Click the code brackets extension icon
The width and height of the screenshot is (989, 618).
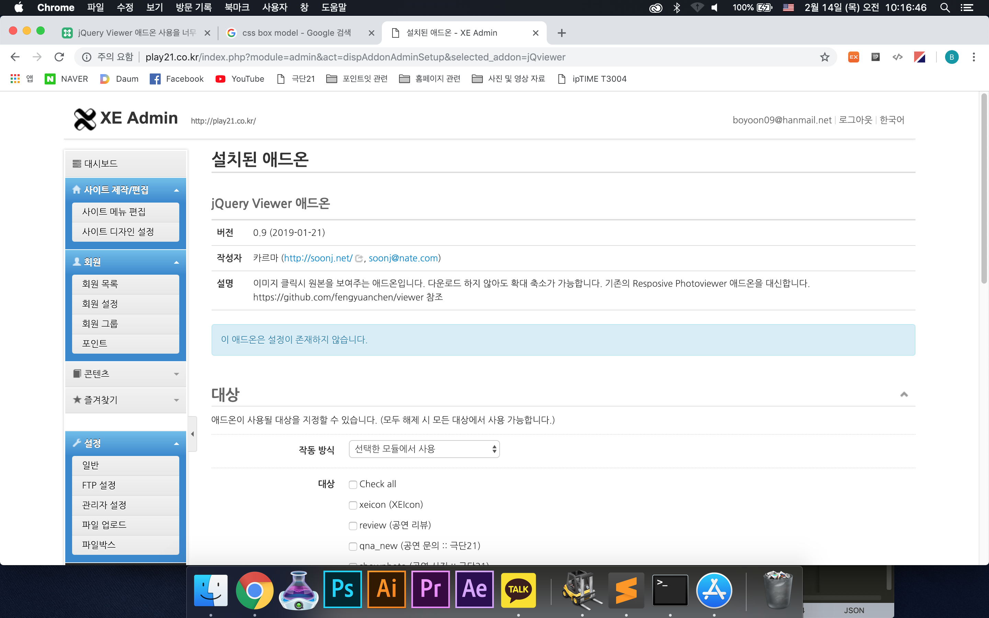pos(897,57)
